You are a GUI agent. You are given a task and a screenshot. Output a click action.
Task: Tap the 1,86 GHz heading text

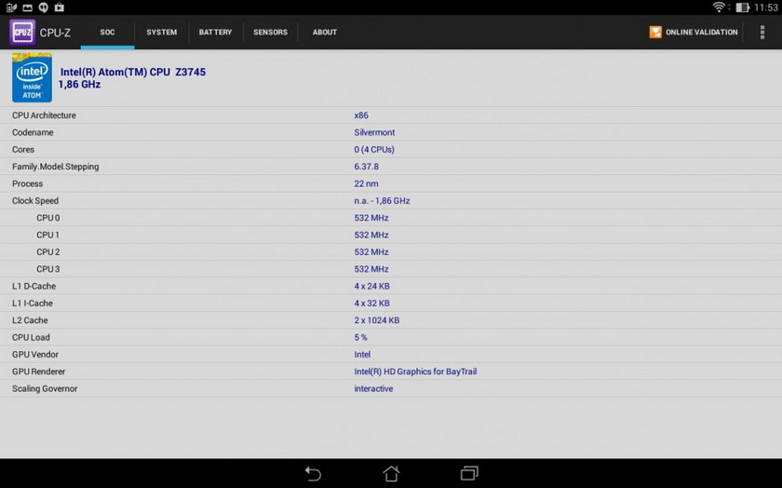[79, 85]
